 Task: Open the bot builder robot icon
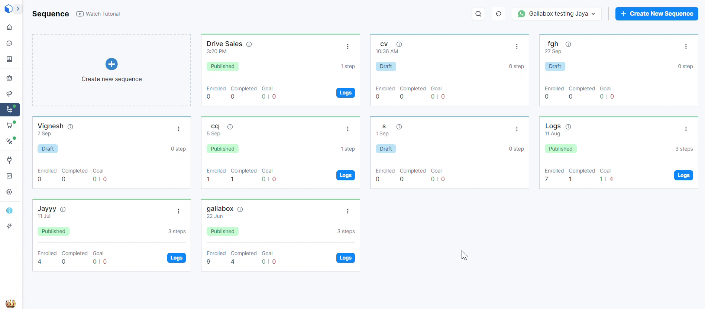pyautogui.click(x=9, y=78)
